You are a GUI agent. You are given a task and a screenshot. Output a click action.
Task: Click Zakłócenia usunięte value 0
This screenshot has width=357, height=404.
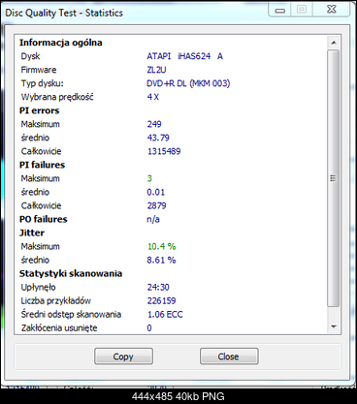click(149, 327)
